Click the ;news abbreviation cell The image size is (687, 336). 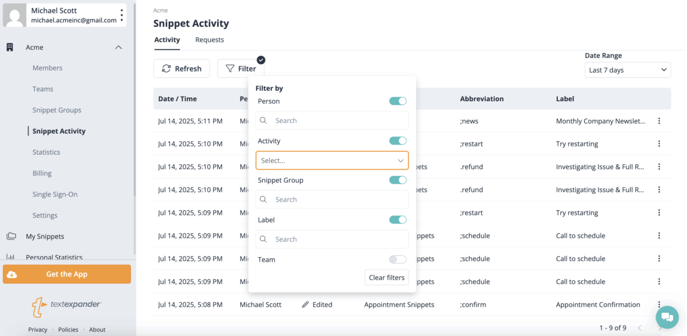(469, 121)
